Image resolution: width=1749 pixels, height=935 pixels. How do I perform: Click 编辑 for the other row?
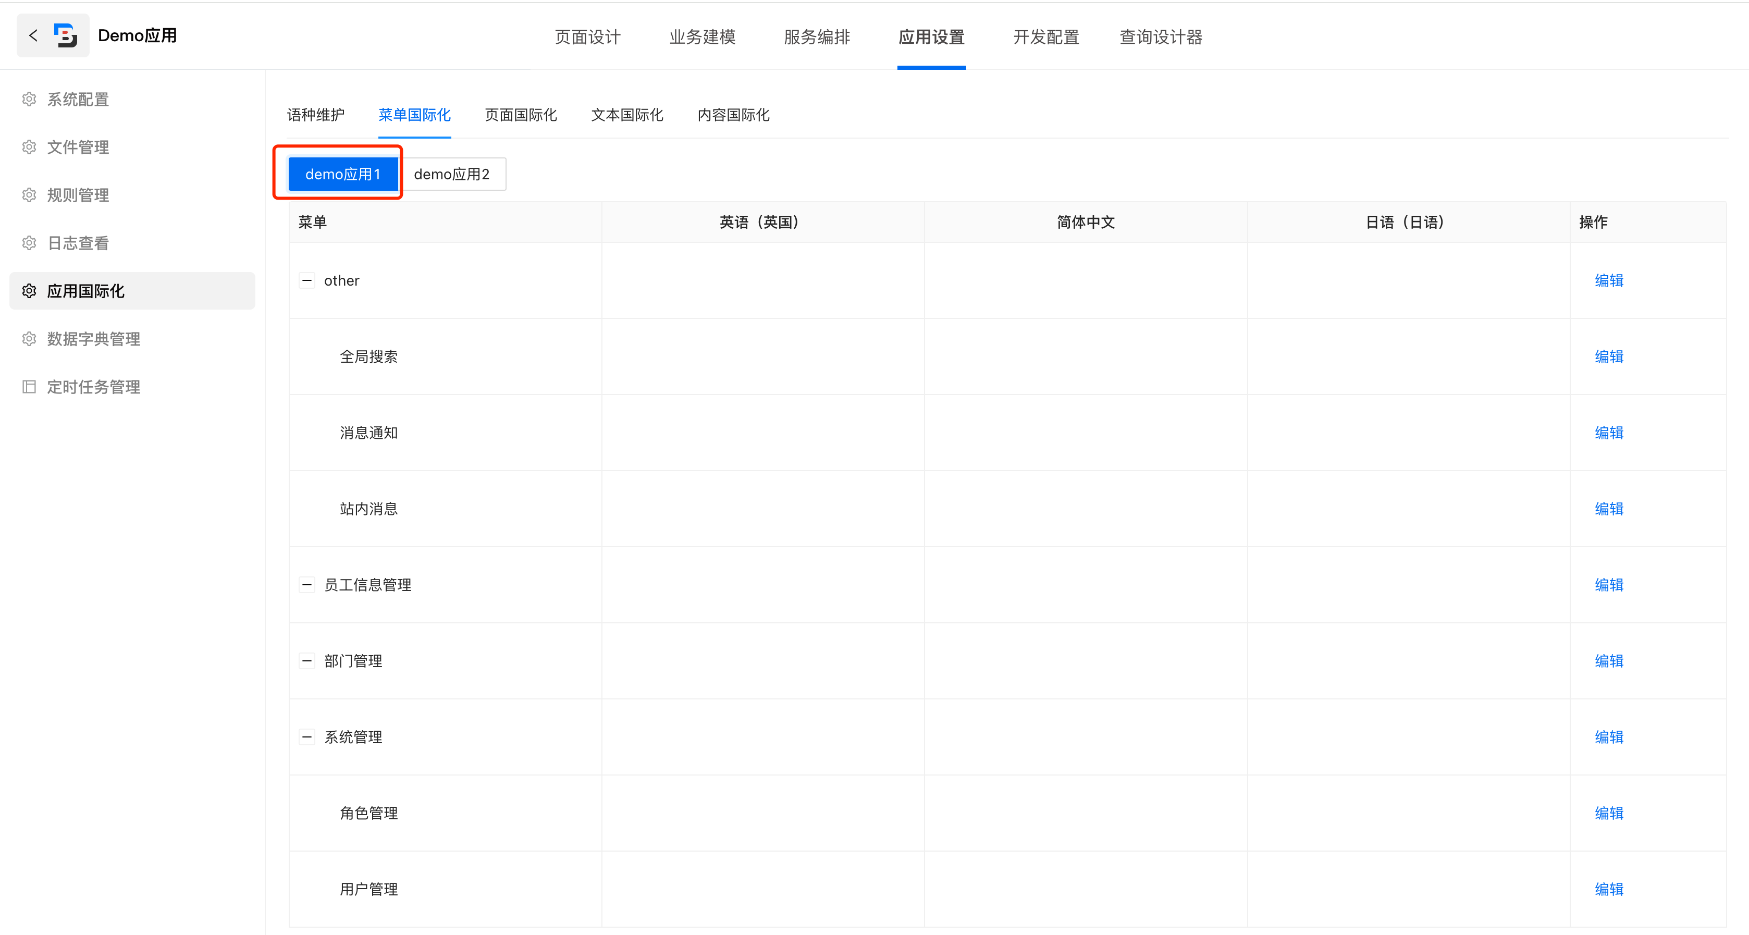coord(1609,280)
